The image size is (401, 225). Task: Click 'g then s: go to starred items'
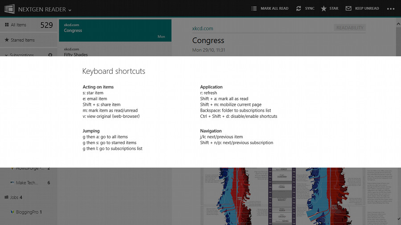[110, 143]
